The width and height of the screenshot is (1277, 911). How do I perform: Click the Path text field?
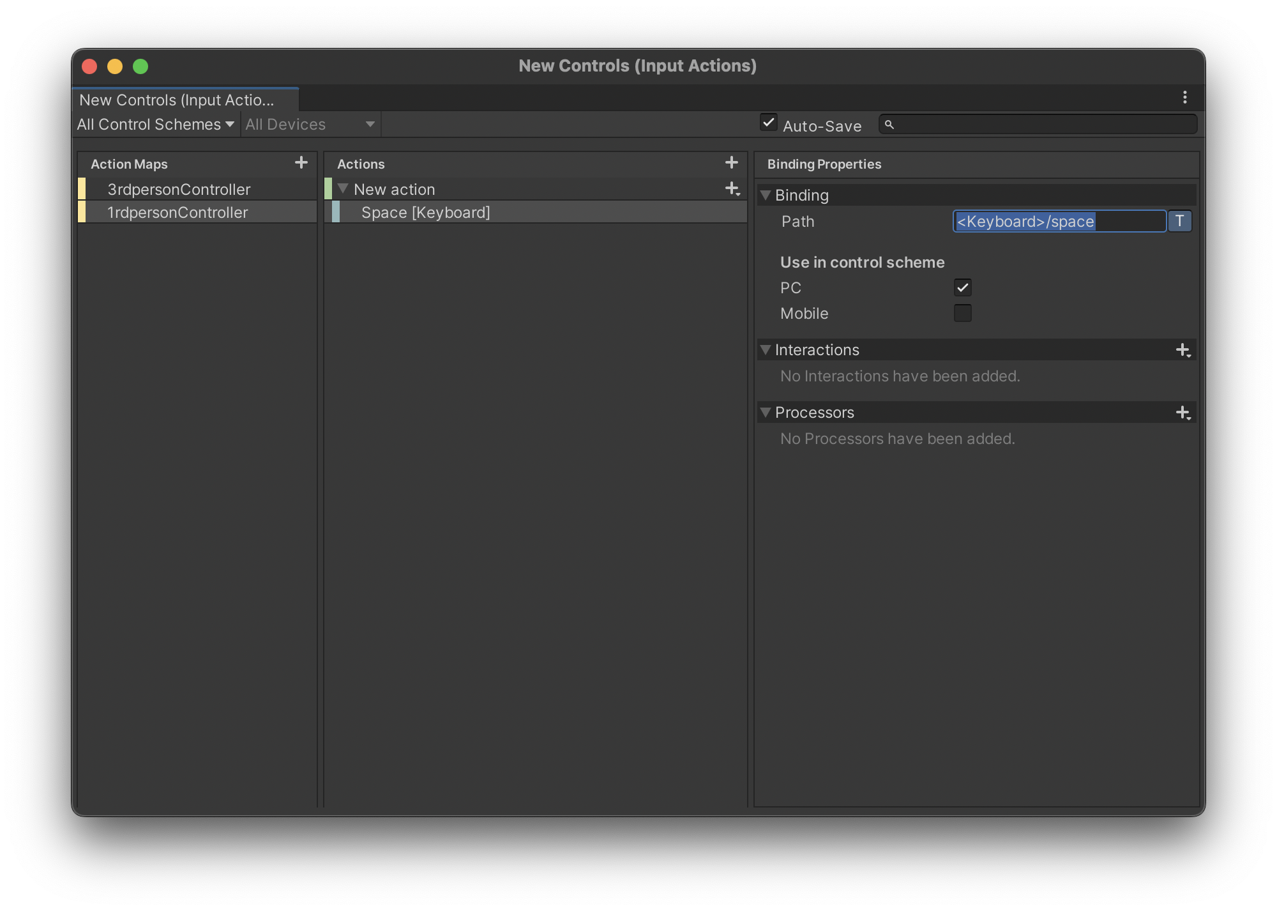click(1059, 222)
